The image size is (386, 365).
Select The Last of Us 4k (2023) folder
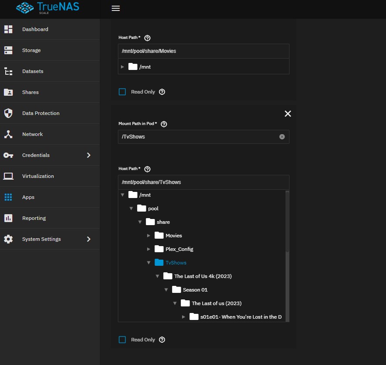pos(203,276)
